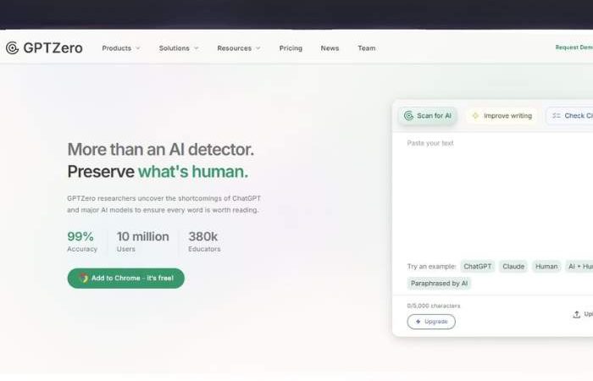Expand the Resources menu

239,48
